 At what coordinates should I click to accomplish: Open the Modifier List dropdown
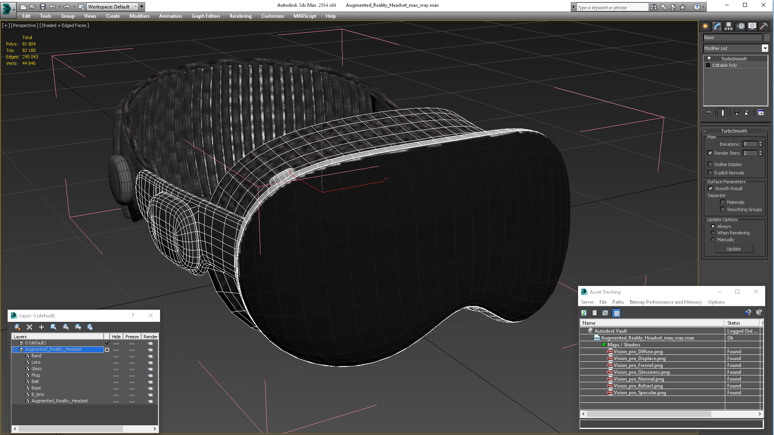[765, 48]
